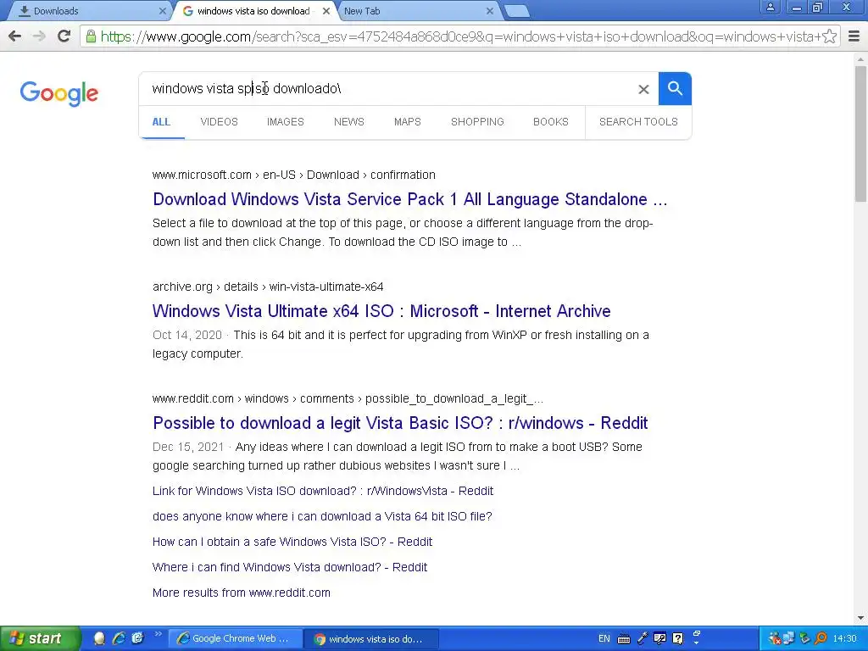
Task: Click More results from www.reddit.com
Action: (242, 593)
